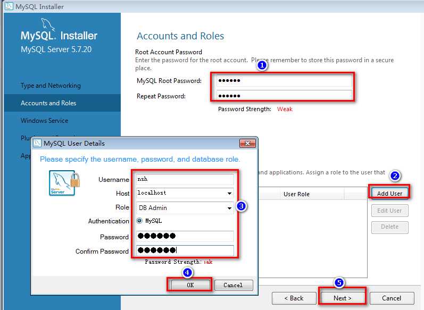Cancel the MySQL Installer wizard
424x310 pixels.
point(391,298)
